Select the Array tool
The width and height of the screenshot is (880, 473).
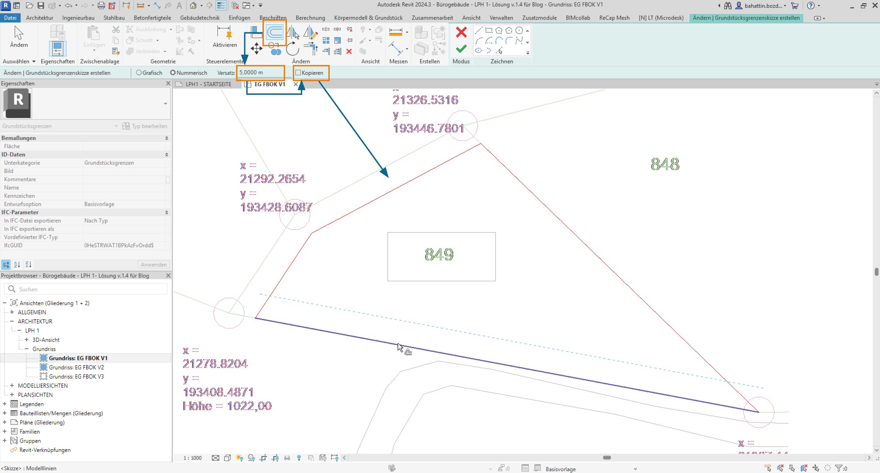(x=326, y=40)
